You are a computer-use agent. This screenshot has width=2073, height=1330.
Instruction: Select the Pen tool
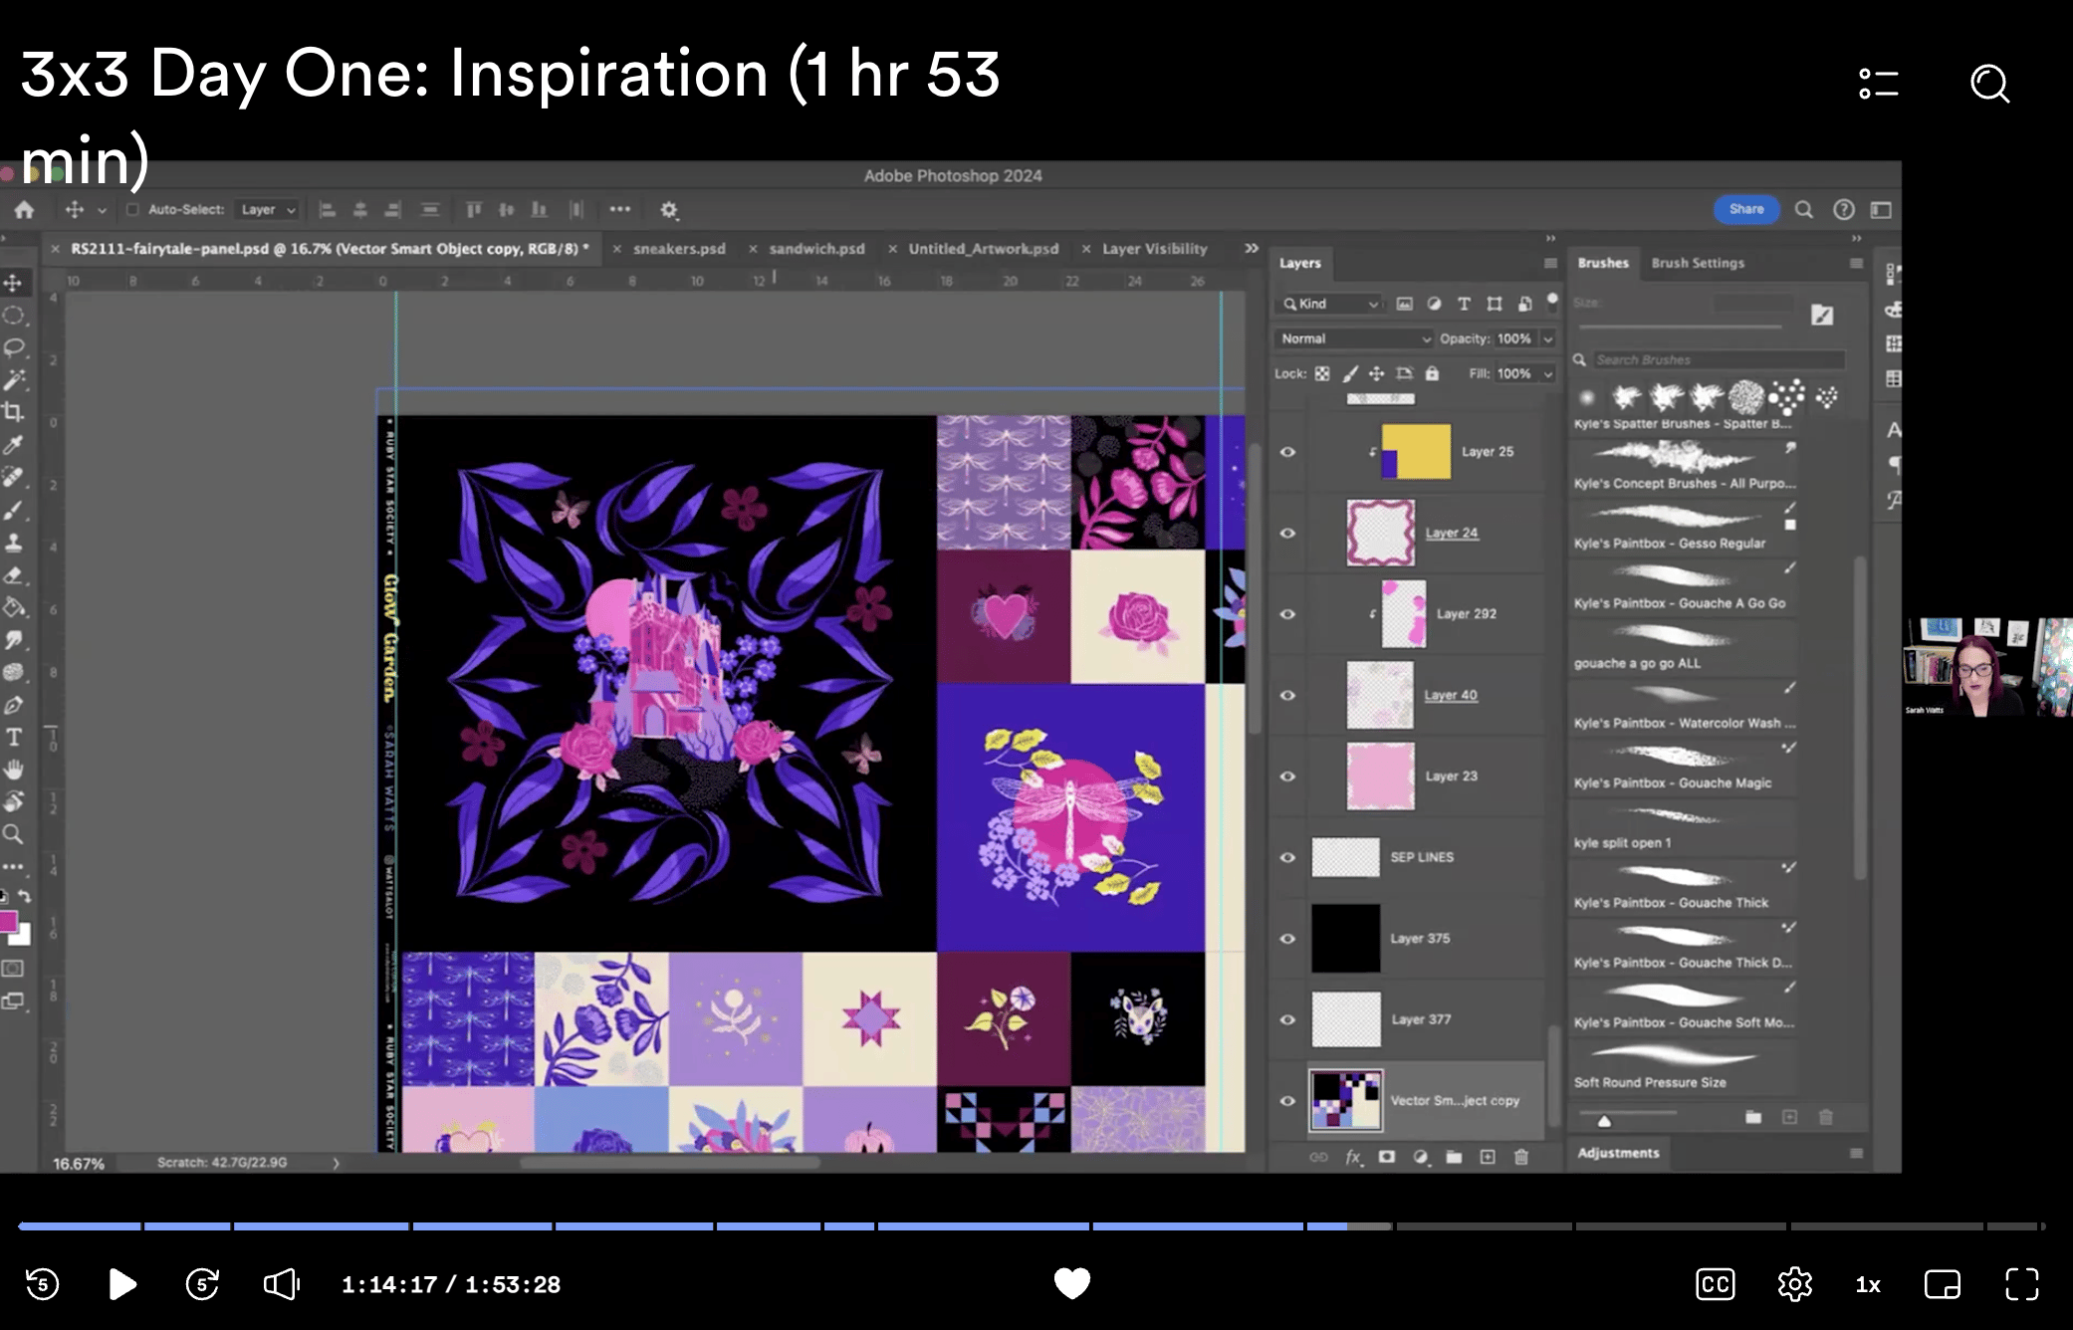coord(13,705)
